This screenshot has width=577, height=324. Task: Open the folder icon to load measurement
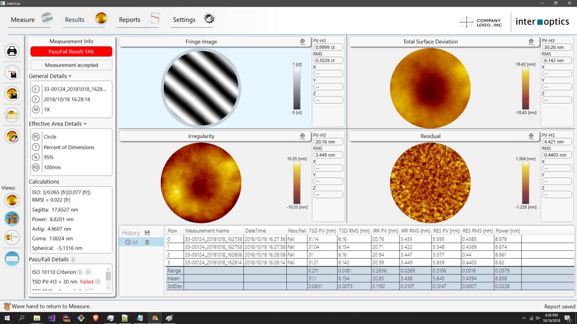[12, 115]
